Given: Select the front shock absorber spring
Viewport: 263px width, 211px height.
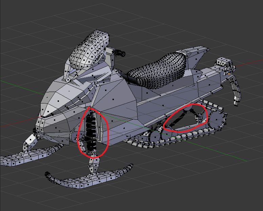Looking at the screenshot, I should pyautogui.click(x=91, y=131).
